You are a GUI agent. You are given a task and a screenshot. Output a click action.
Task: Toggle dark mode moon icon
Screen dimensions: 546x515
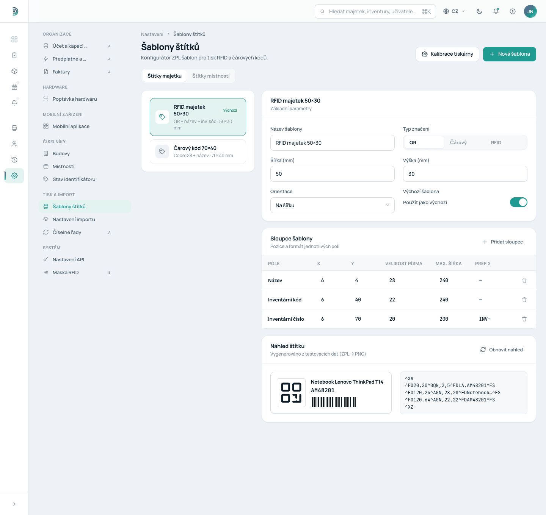(479, 11)
